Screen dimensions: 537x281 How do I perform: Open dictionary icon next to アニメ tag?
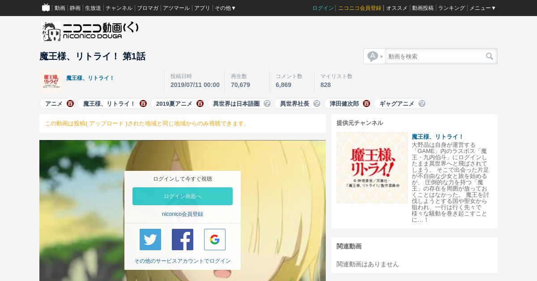[70, 103]
